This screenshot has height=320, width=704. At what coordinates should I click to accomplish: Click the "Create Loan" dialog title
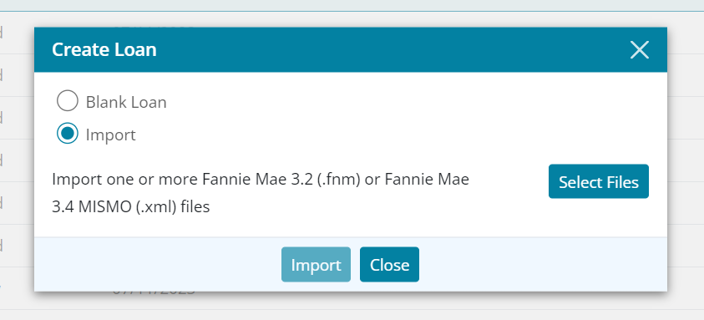pos(104,49)
